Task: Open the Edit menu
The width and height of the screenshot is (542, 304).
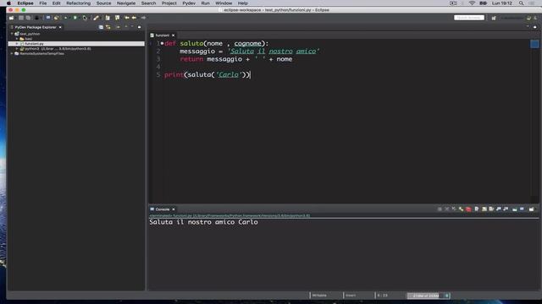Action: 57,3
